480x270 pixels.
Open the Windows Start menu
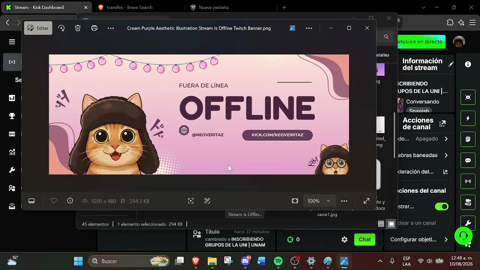click(78, 261)
